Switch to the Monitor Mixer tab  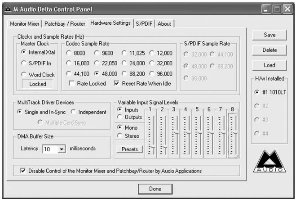point(25,24)
